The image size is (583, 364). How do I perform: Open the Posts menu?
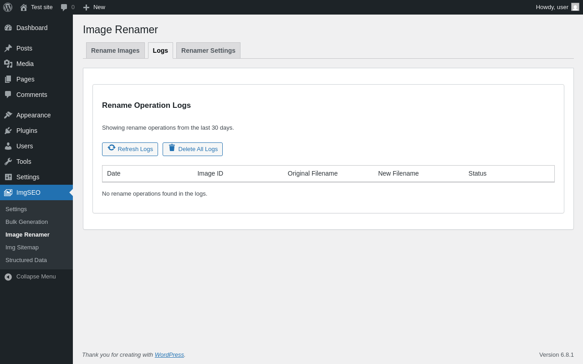click(24, 48)
